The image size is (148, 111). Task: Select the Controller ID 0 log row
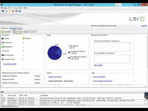pyautogui.click(x=72, y=103)
